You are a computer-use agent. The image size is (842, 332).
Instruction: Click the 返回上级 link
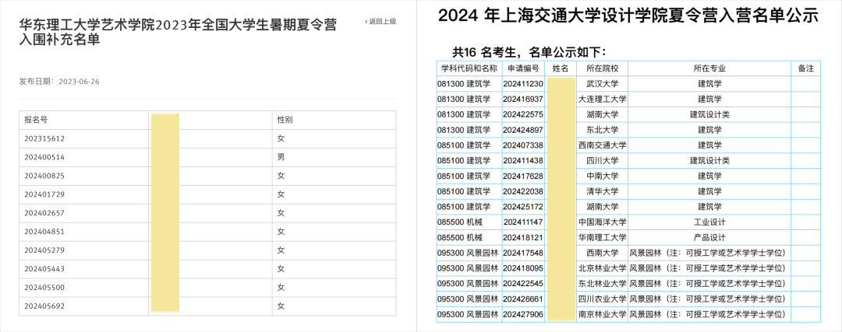point(380,22)
